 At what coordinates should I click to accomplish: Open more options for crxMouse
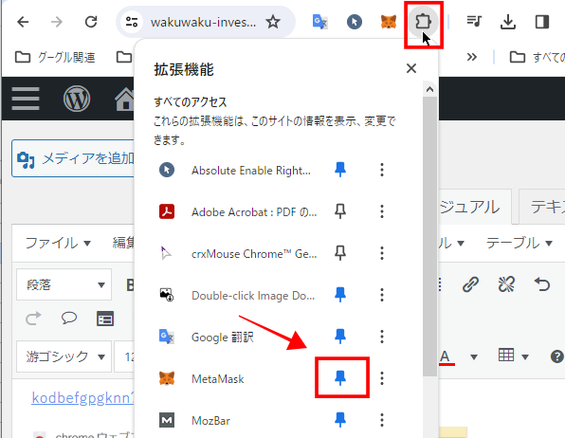pos(382,253)
